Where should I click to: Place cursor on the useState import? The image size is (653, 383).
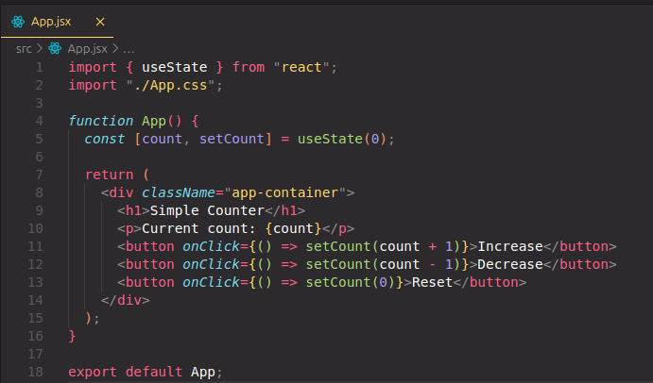click(x=173, y=67)
